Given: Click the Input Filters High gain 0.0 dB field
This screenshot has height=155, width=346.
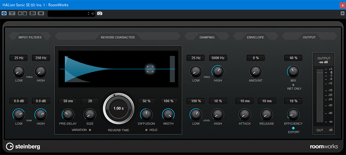Looking at the screenshot, I should point(41,101).
